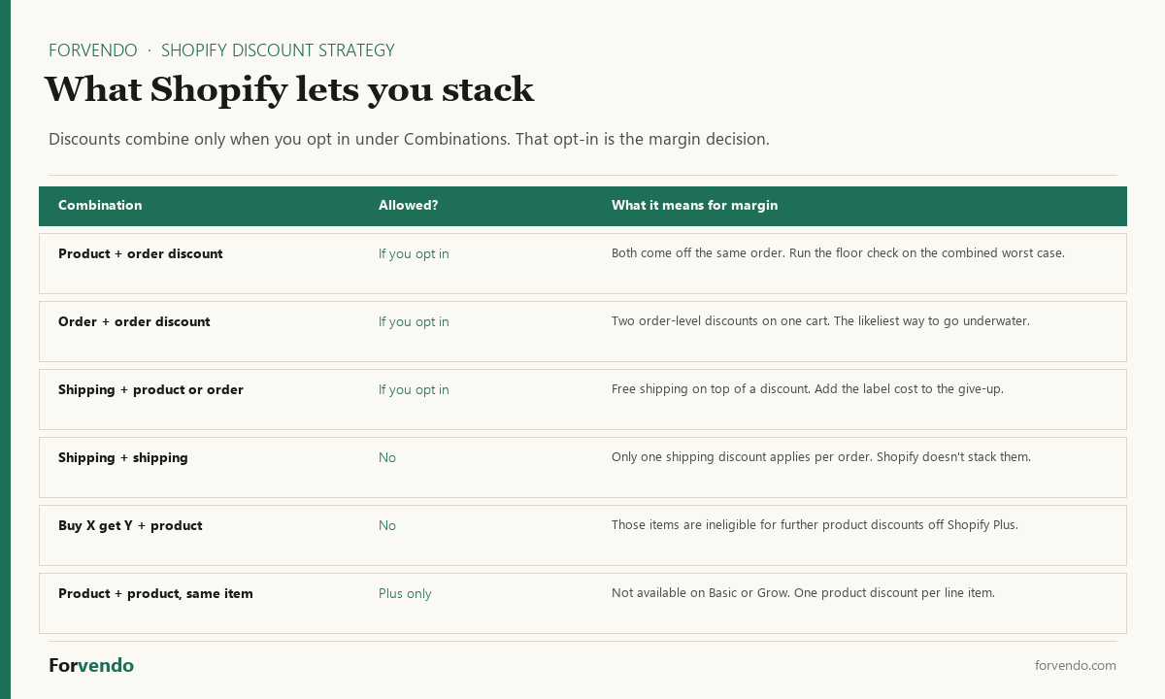Open the forvendo.com footer link
Viewport: 1165px width, 699px height.
coord(1076,665)
